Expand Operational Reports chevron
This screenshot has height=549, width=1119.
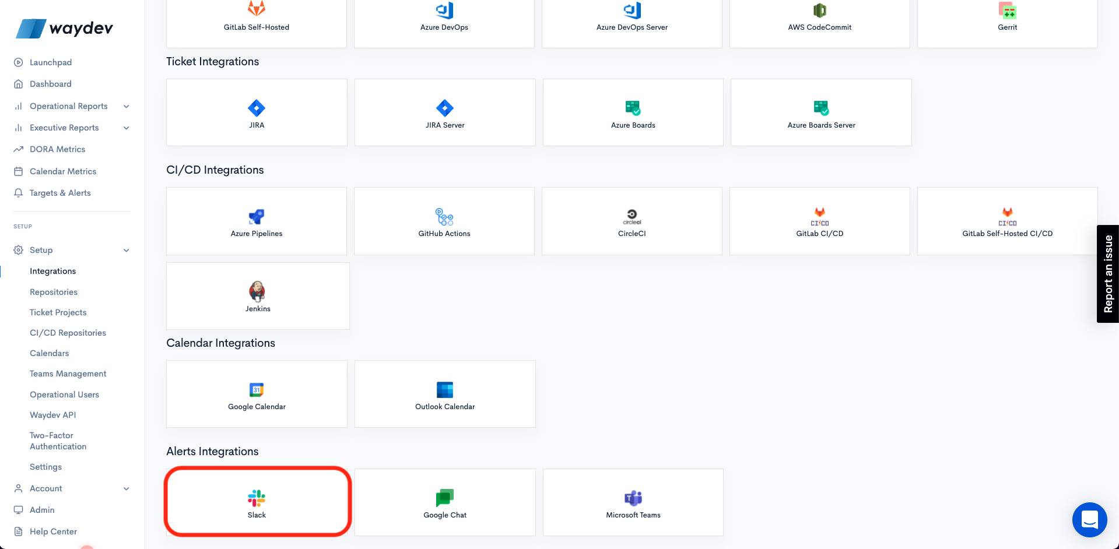tap(126, 106)
